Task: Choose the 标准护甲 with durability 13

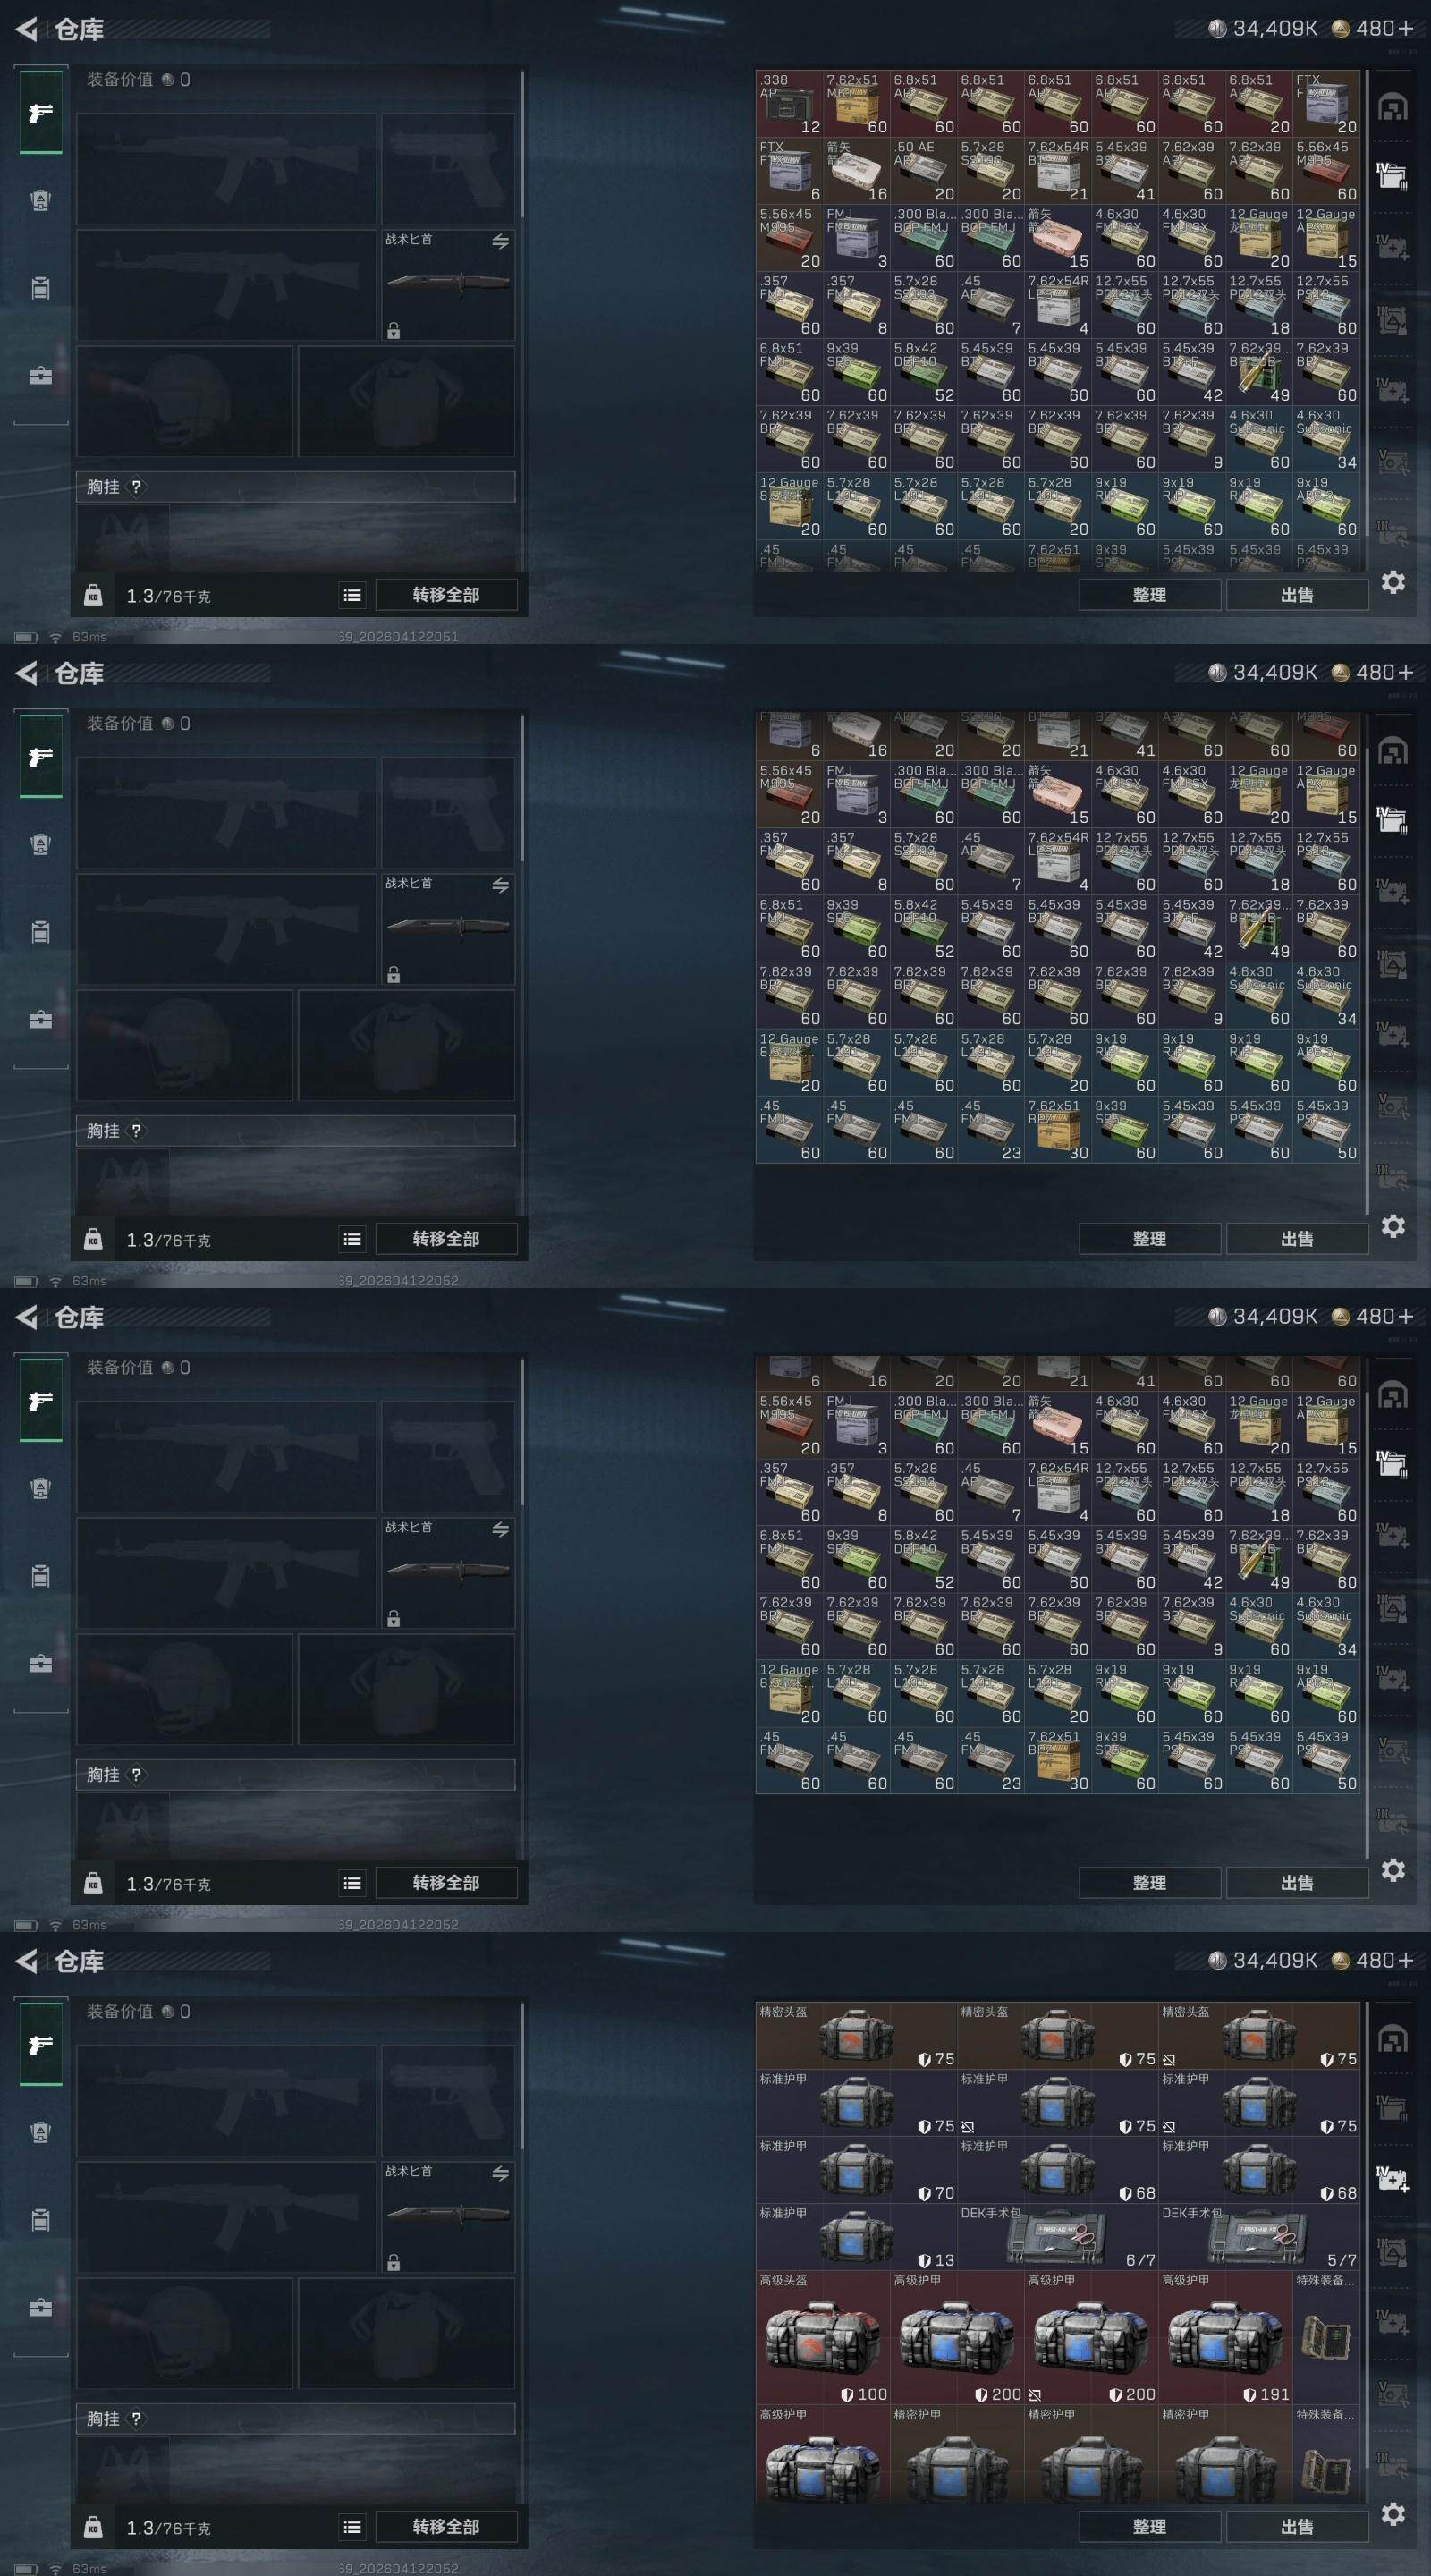Action: click(857, 2237)
